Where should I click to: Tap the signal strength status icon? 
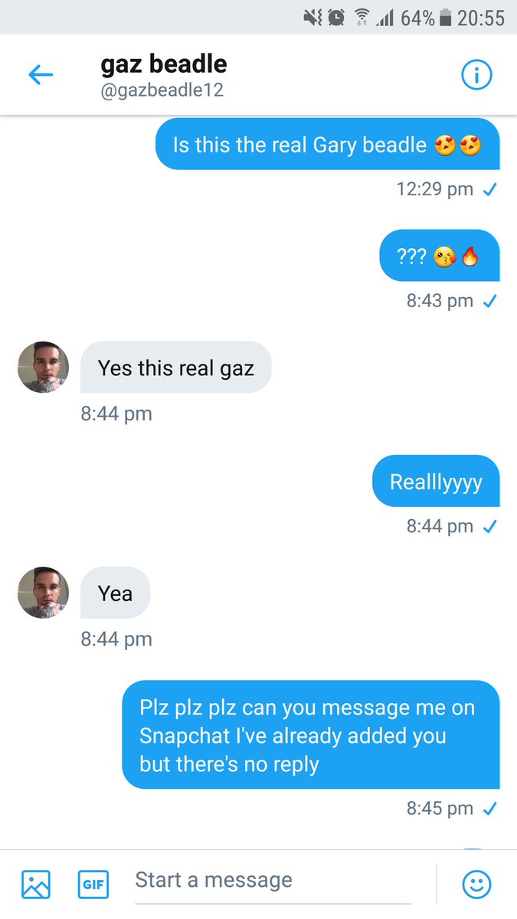[x=384, y=18]
